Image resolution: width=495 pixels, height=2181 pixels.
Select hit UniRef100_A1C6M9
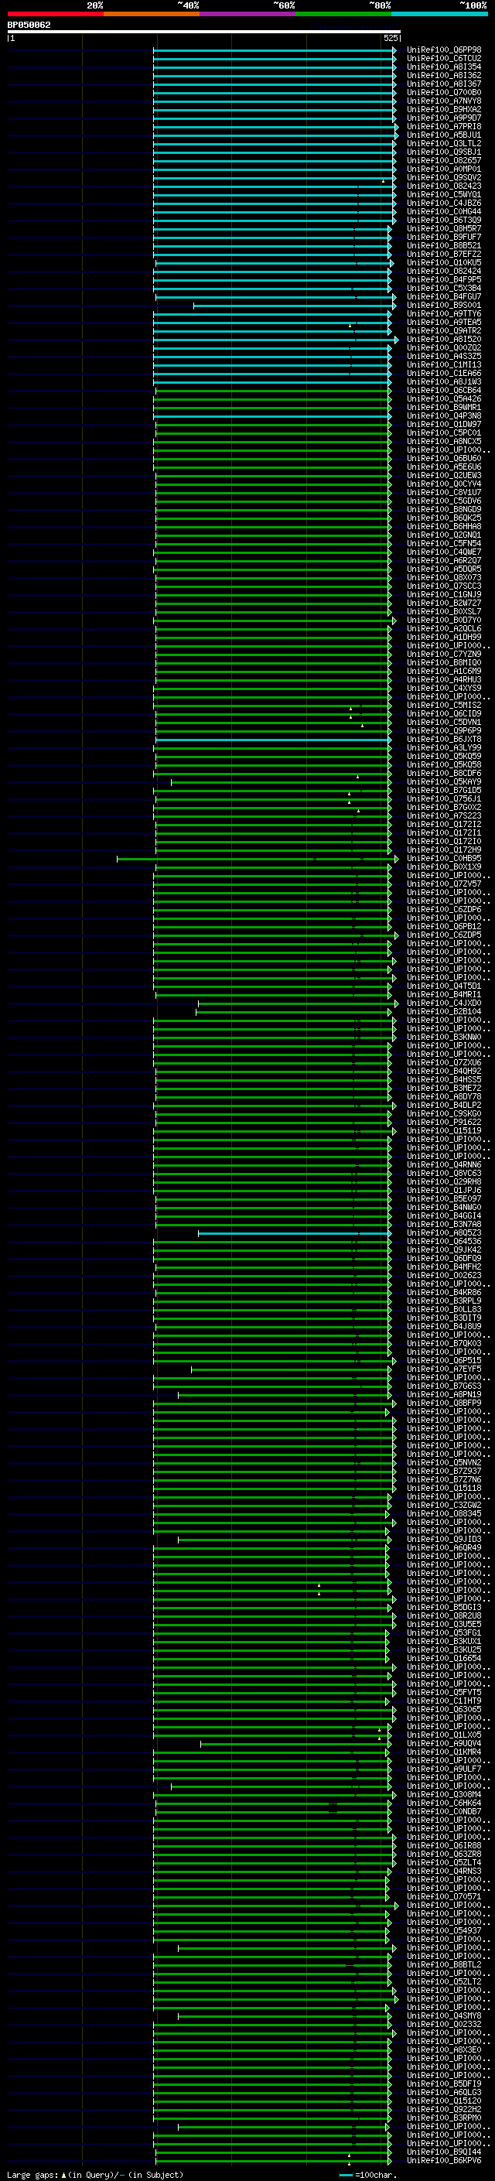point(443,672)
